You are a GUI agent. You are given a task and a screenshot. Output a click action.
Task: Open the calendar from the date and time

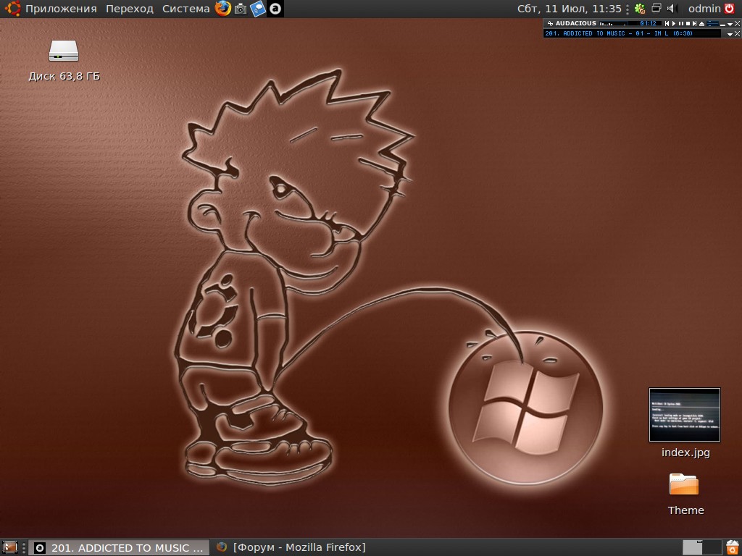point(570,9)
